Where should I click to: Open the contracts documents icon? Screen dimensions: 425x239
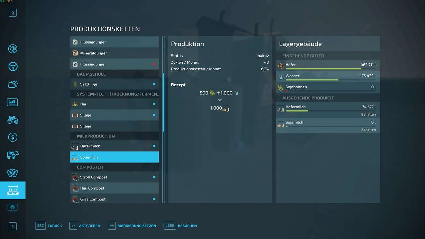coord(13,173)
